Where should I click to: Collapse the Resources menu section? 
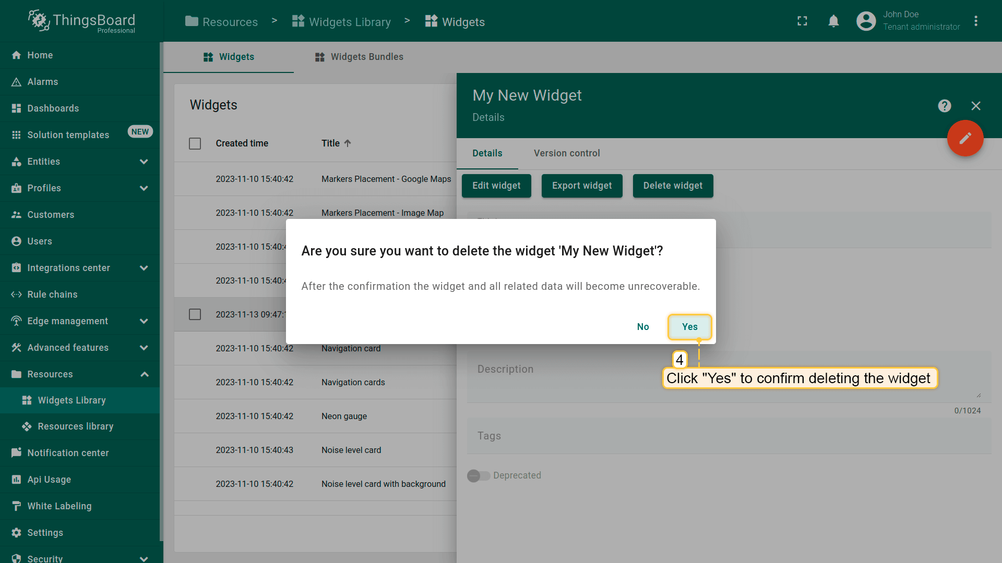144,374
